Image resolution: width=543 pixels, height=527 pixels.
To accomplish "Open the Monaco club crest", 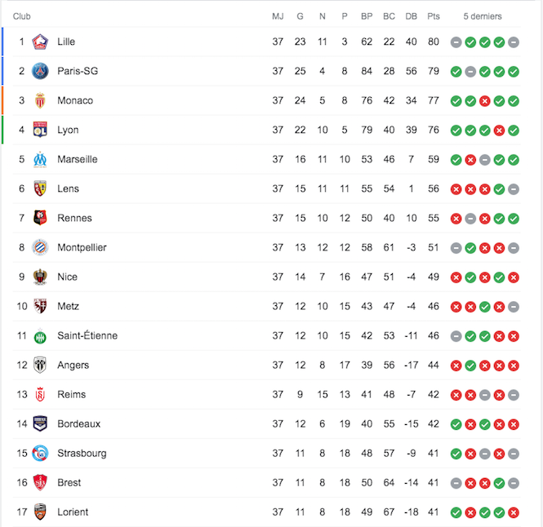I will pos(40,100).
